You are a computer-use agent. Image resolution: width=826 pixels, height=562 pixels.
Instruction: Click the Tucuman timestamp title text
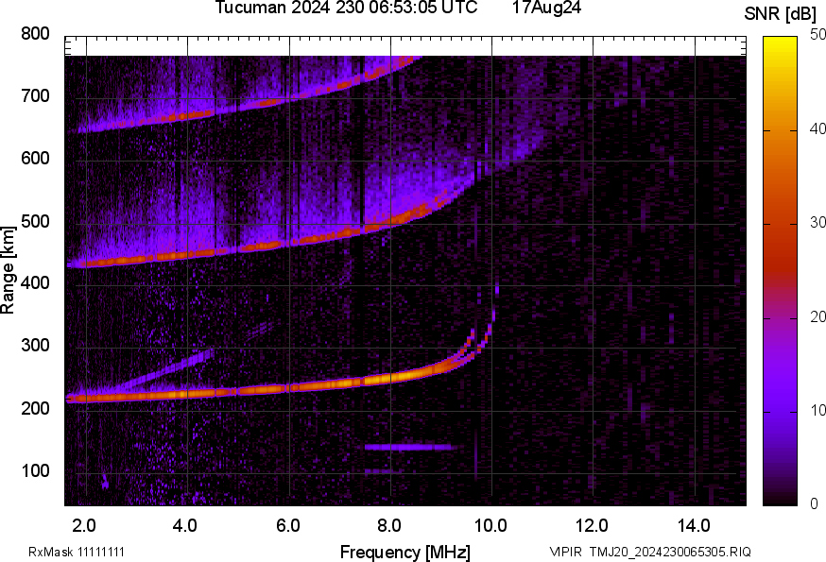[x=353, y=9]
